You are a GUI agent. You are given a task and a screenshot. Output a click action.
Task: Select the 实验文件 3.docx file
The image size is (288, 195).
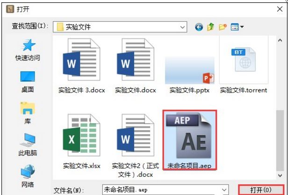[x=81, y=66]
